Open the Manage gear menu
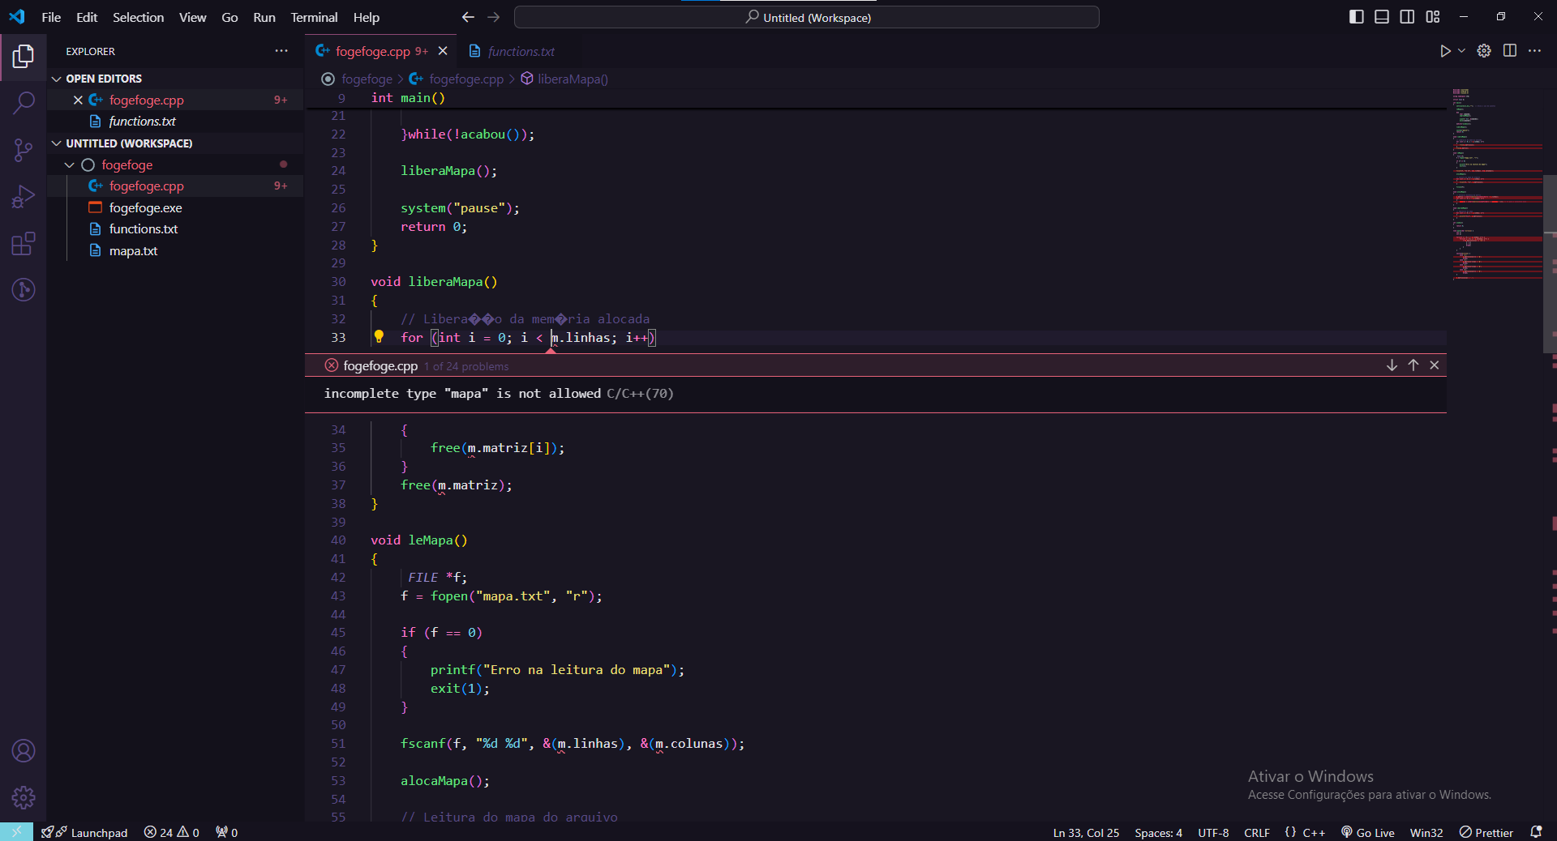 (x=24, y=797)
